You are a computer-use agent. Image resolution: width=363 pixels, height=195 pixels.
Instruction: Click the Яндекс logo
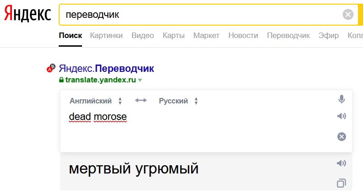pyautogui.click(x=27, y=14)
